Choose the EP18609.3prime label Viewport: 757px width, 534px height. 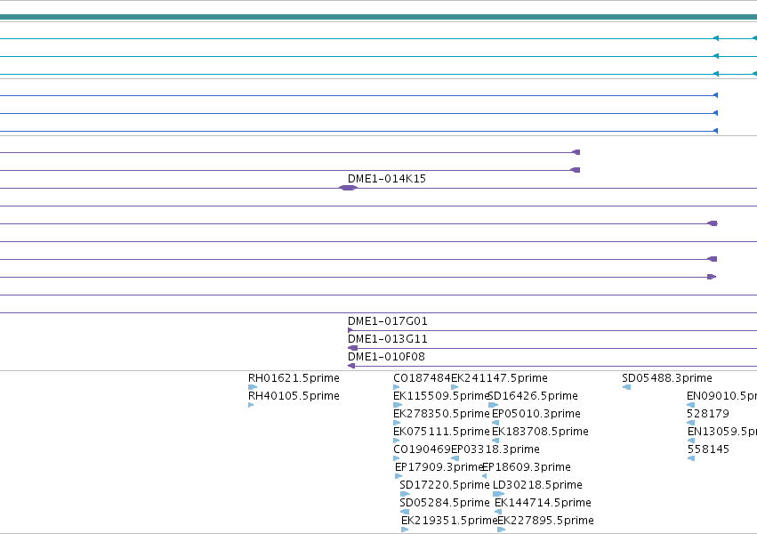tap(527, 467)
